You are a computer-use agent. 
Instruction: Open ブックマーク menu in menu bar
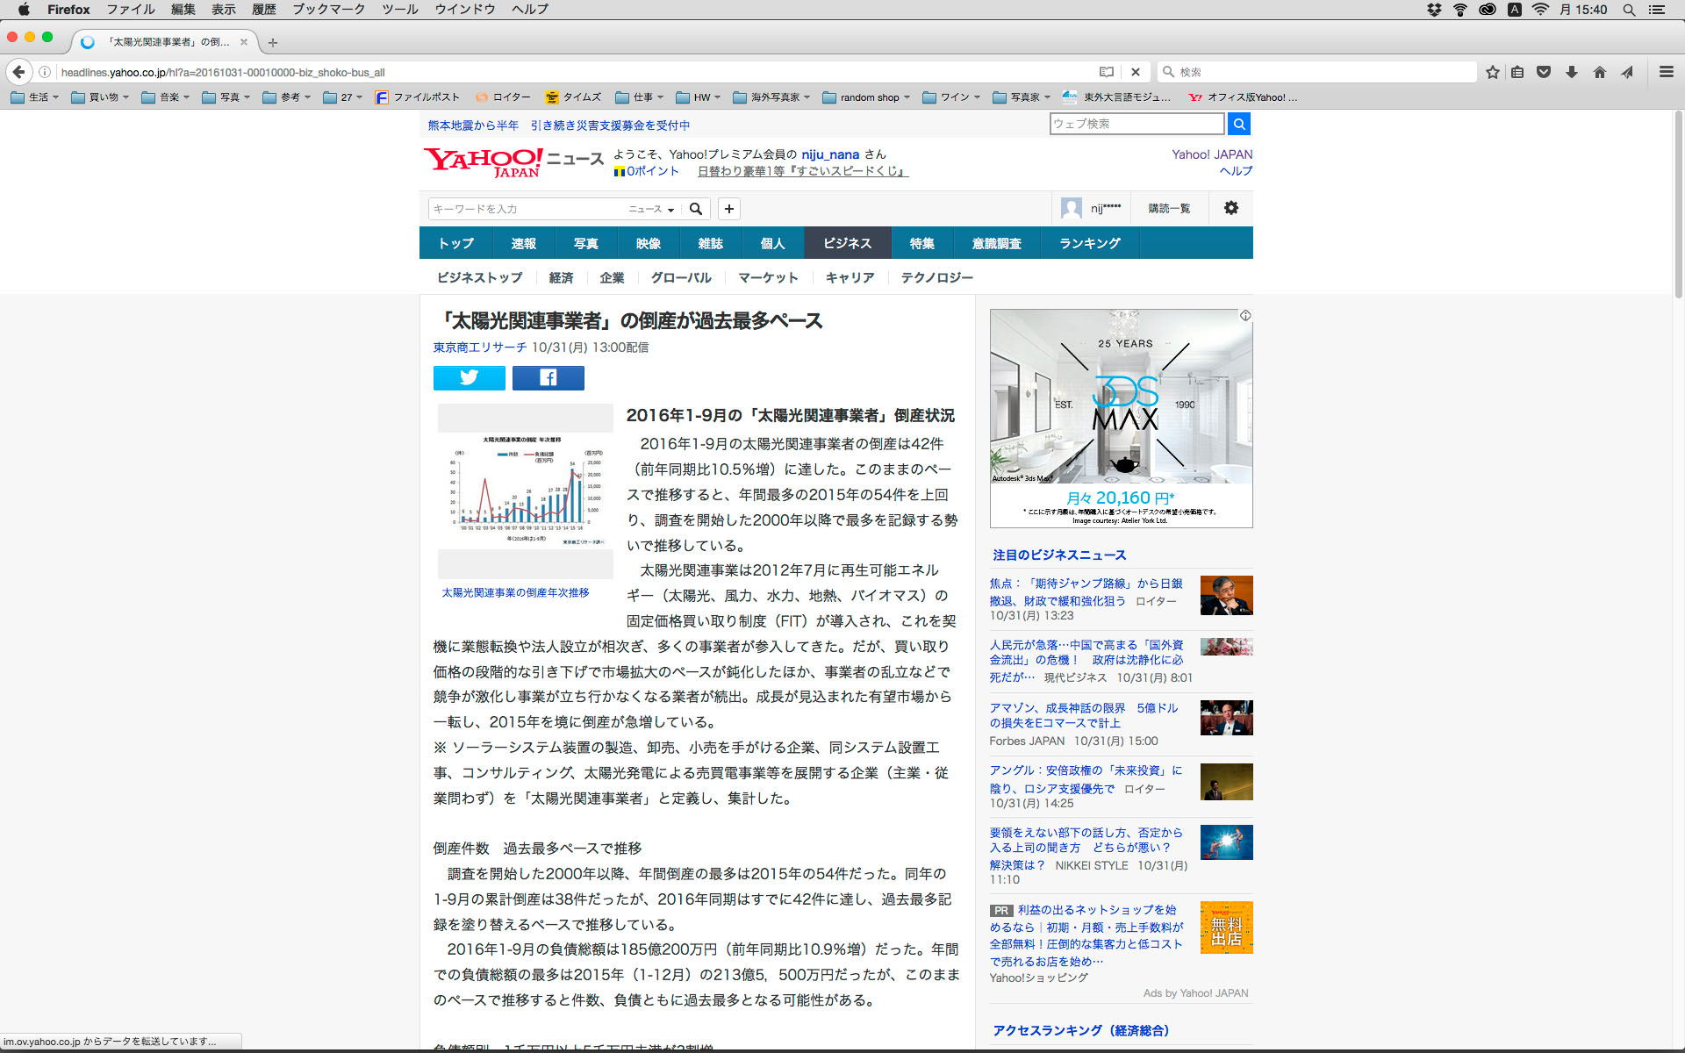pos(328,10)
